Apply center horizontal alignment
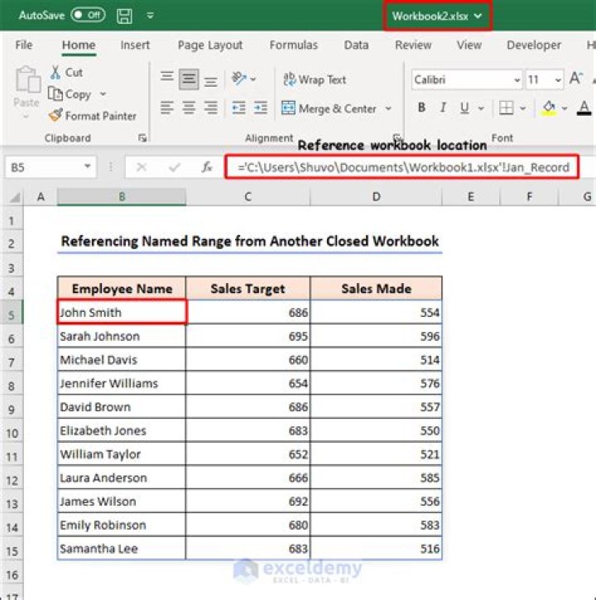The height and width of the screenshot is (600, 596). click(190, 108)
